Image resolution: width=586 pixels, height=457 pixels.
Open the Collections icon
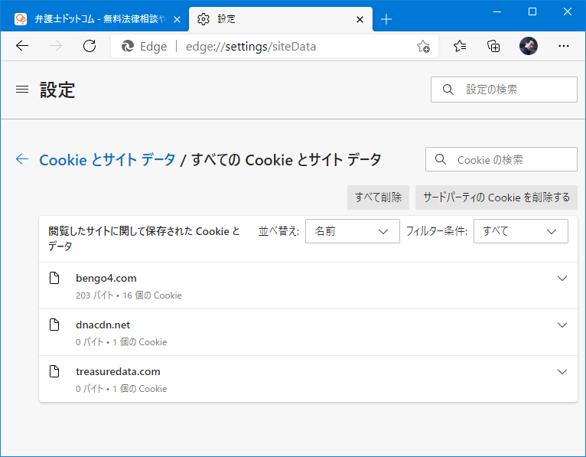click(x=493, y=46)
